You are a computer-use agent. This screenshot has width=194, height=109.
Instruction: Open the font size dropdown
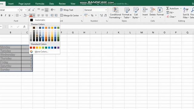(26, 10)
